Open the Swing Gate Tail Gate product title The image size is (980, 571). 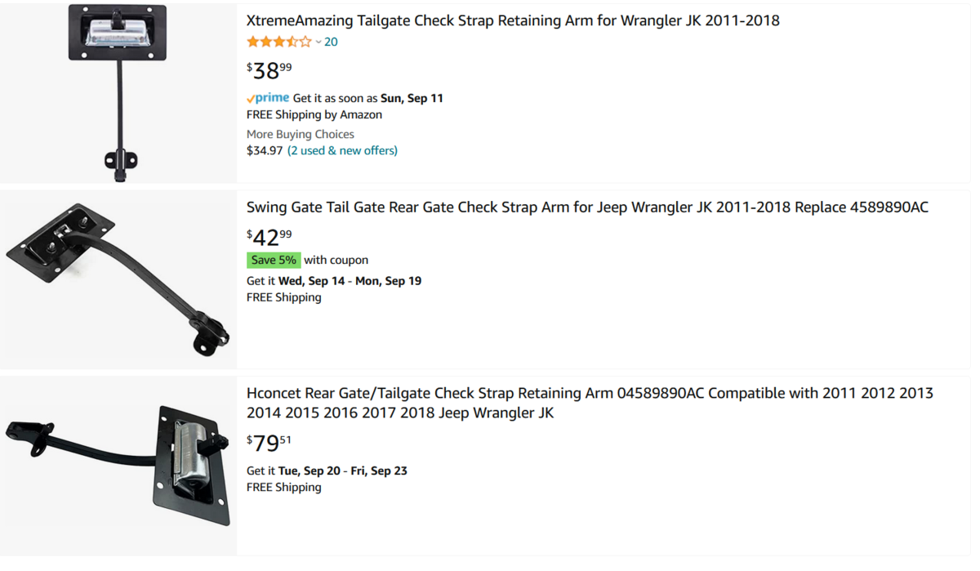pos(587,207)
